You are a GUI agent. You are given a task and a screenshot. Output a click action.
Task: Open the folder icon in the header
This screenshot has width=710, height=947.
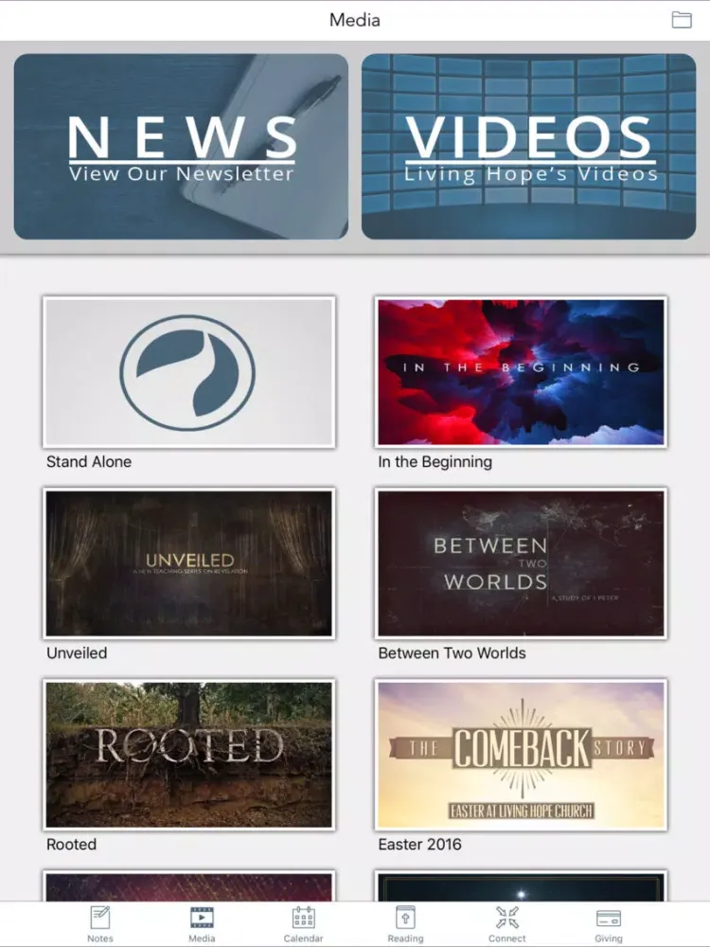(x=682, y=19)
